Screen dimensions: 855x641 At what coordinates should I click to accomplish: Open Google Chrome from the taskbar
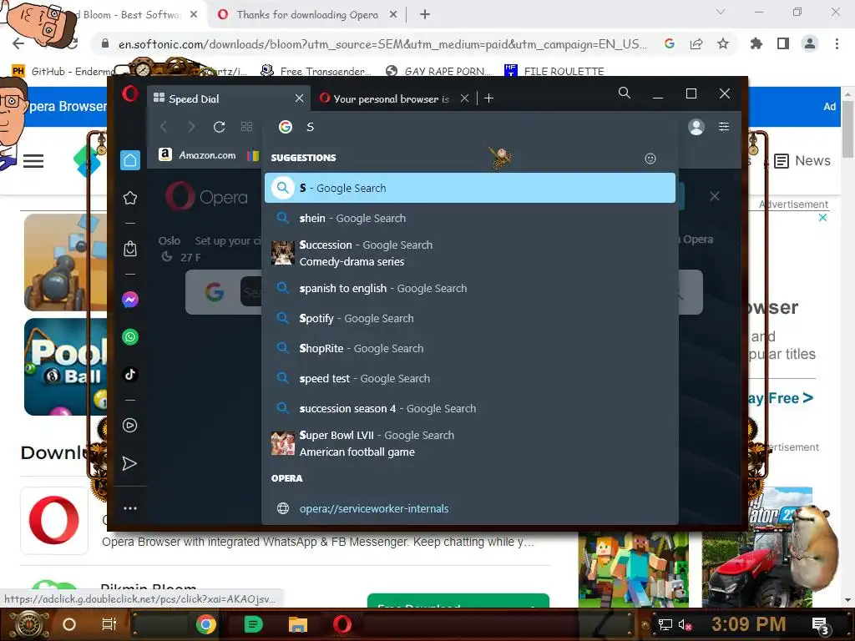(x=206, y=624)
